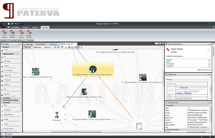Viewport: 215px width, 138px height.
Task: Open Manage Machines in ribbon
Action: 29,34
